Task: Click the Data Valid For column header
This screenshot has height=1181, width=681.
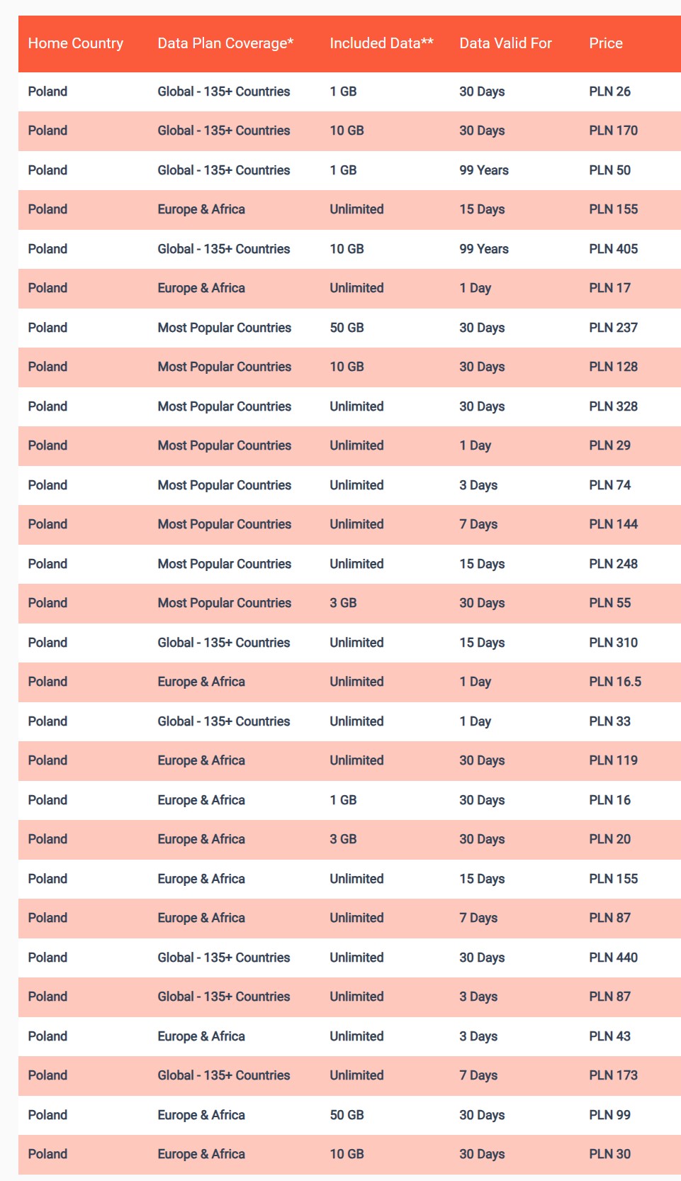Action: (505, 43)
